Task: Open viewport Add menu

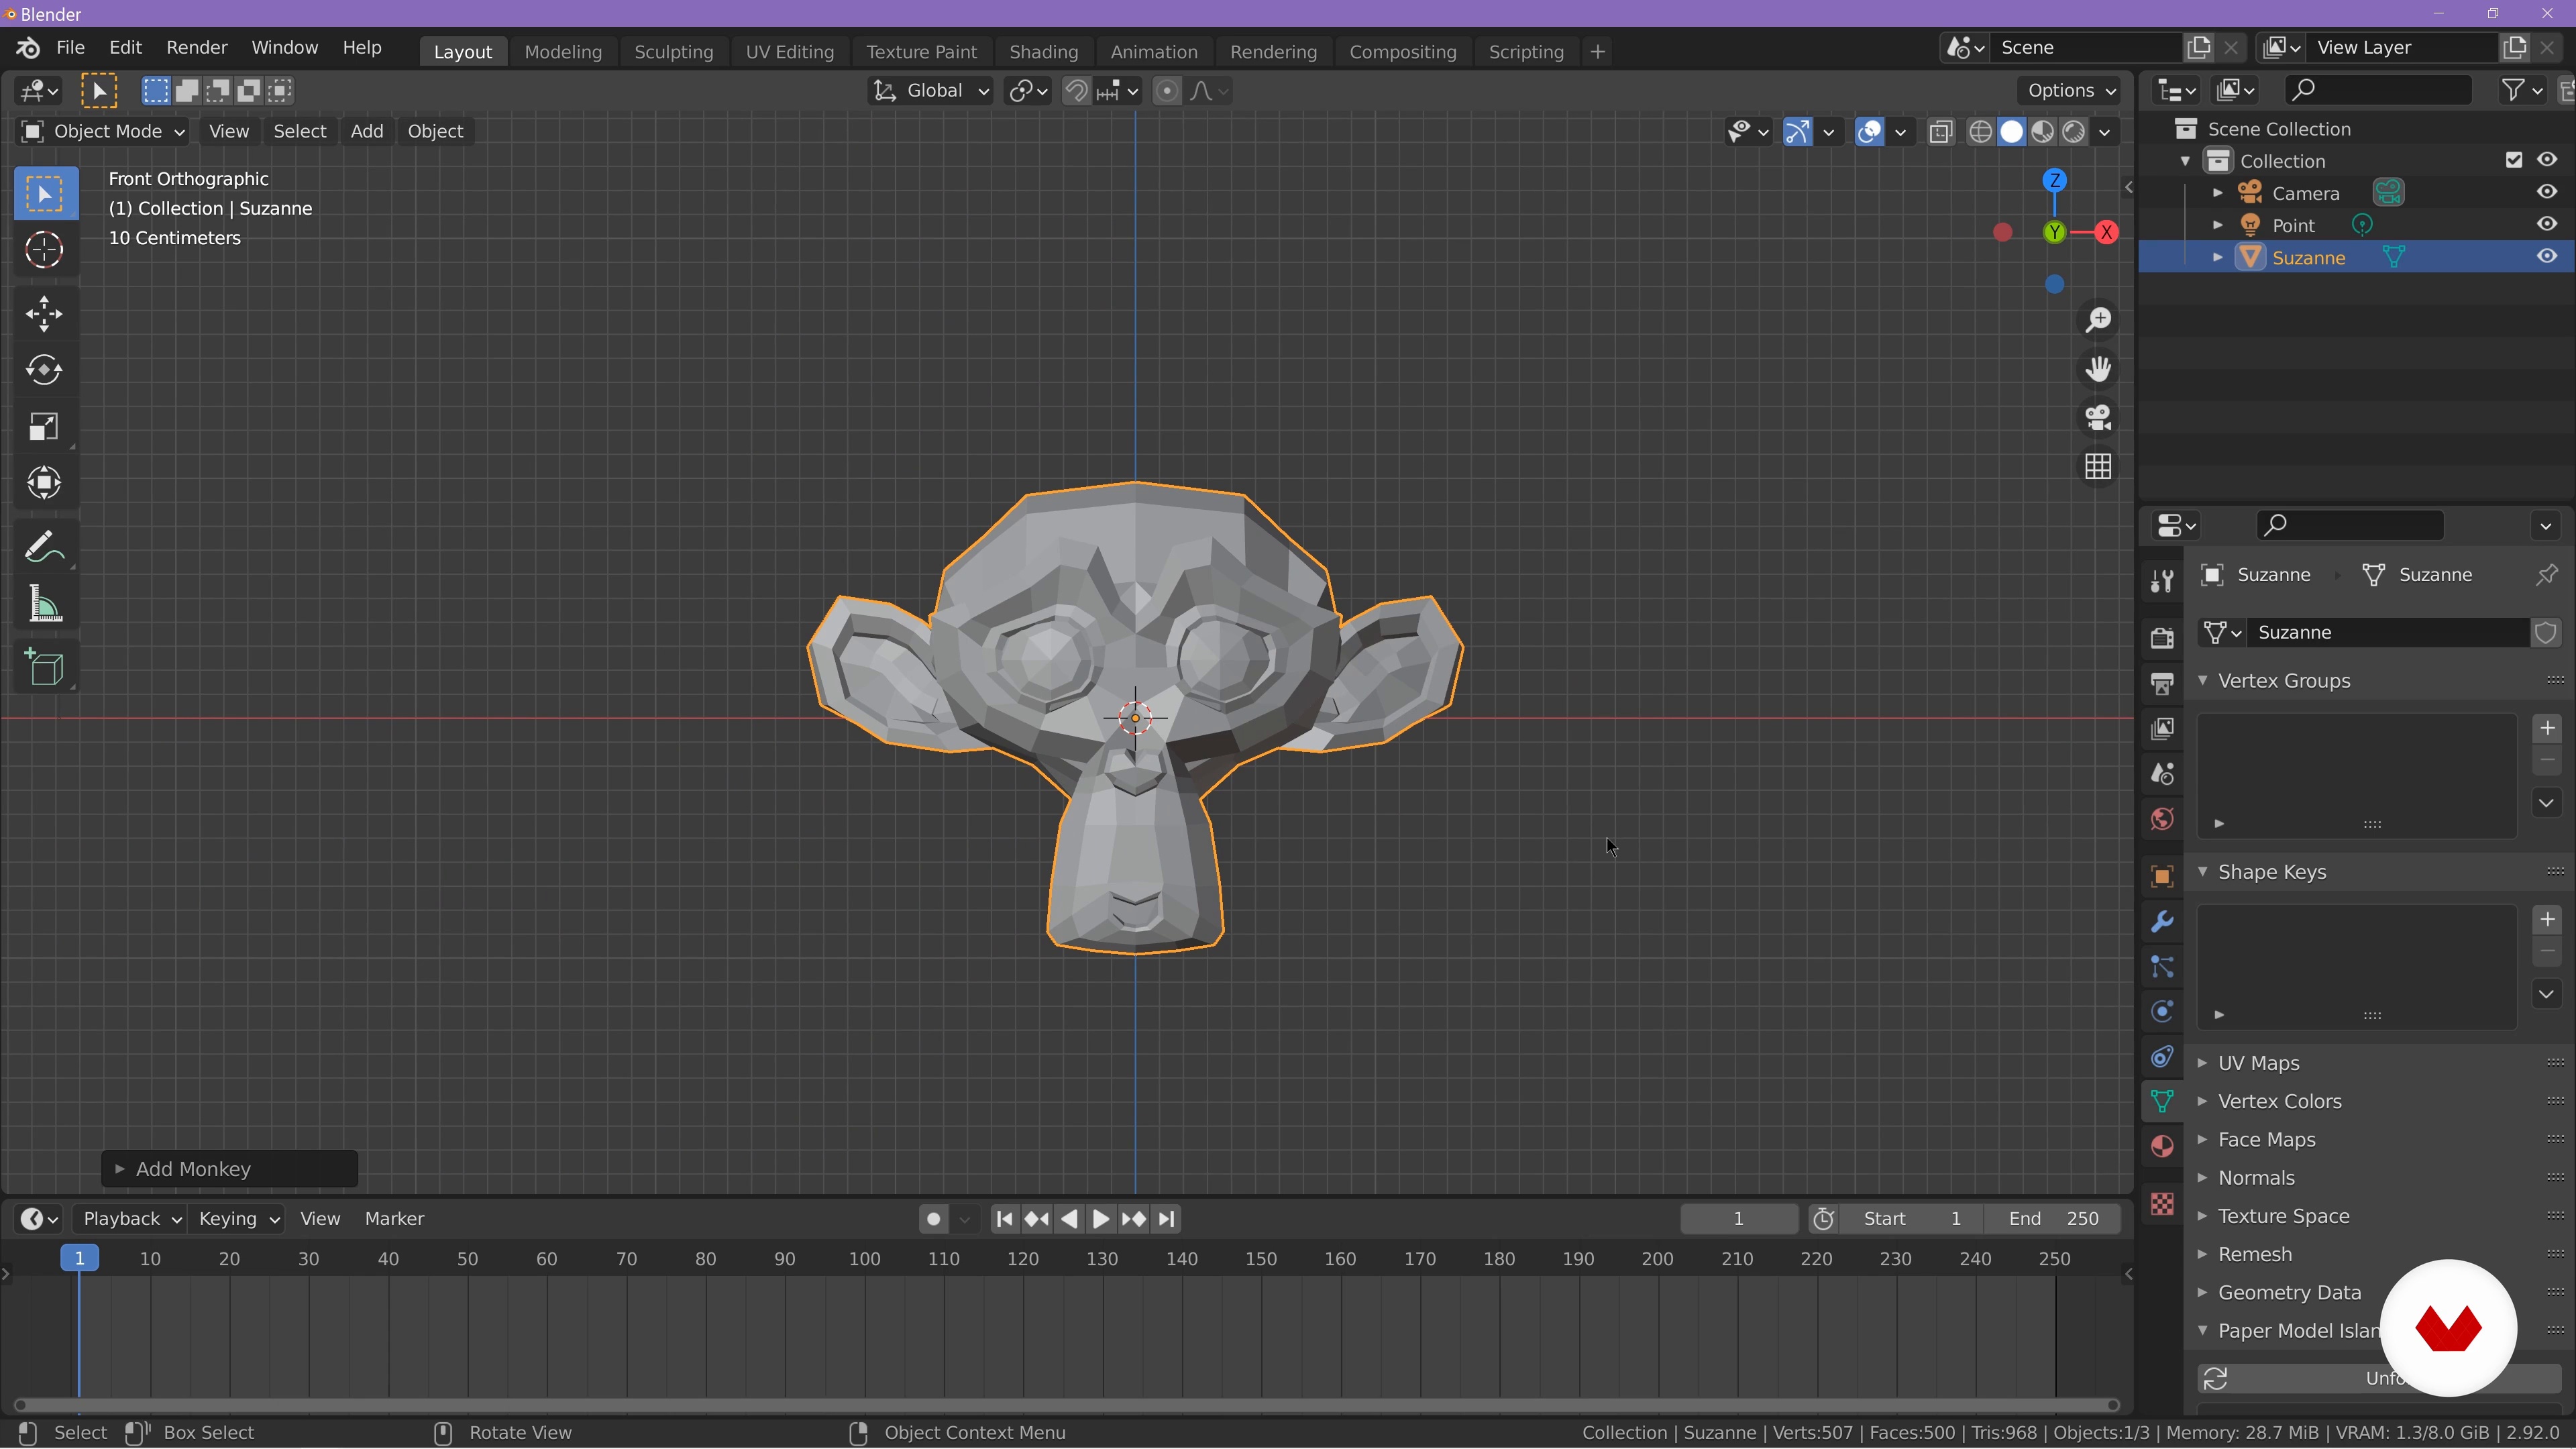Action: [366, 131]
